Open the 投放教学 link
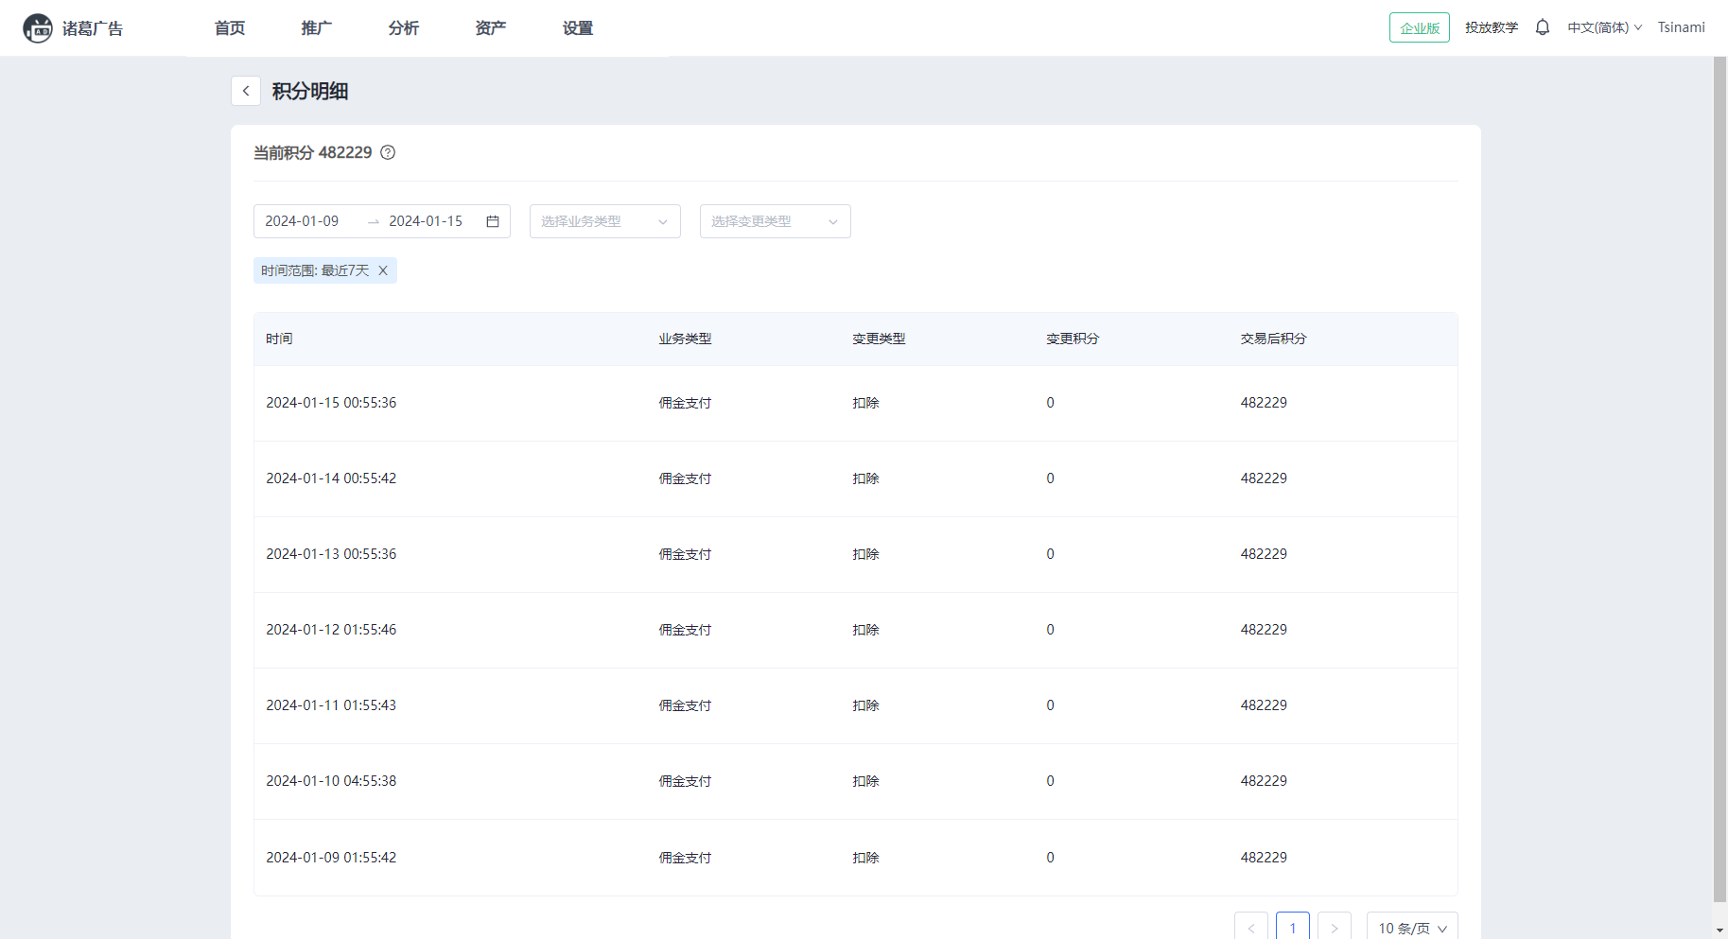This screenshot has width=1728, height=939. pos(1491,27)
